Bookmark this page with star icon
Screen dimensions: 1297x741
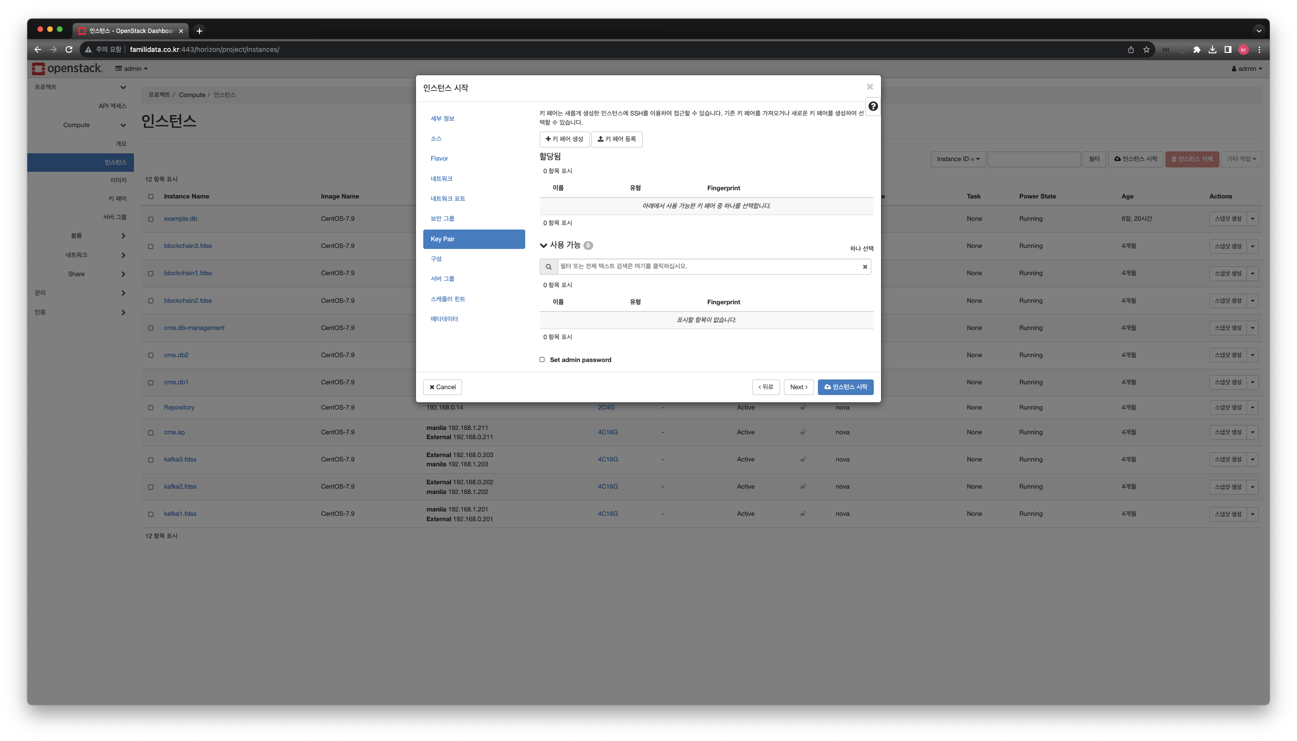click(x=1146, y=49)
